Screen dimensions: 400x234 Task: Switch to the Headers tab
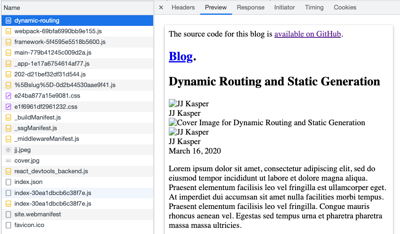183,7
